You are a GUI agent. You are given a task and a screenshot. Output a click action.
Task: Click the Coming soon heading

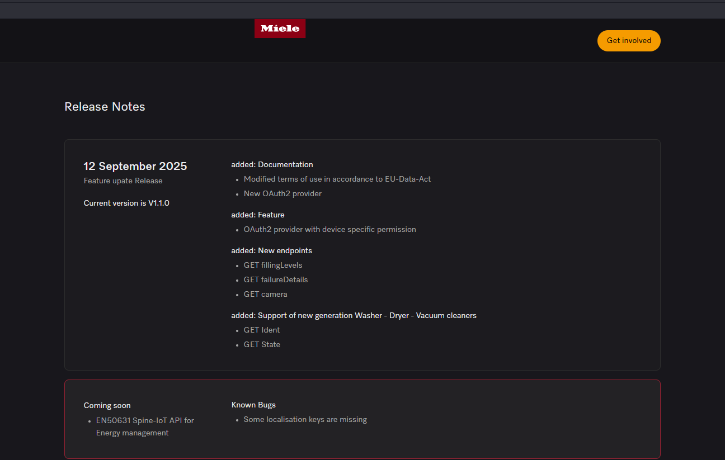[107, 405]
